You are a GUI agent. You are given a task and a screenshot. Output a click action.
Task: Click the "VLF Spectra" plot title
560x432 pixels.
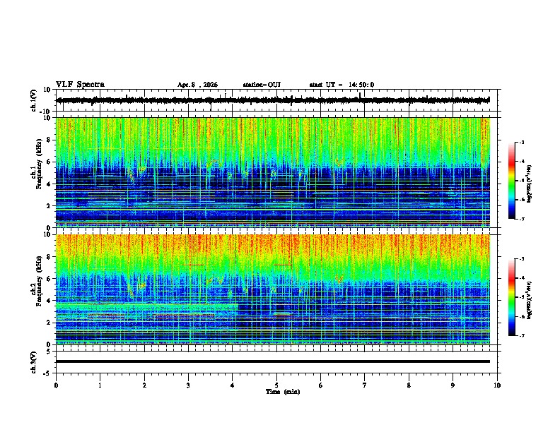pos(80,85)
